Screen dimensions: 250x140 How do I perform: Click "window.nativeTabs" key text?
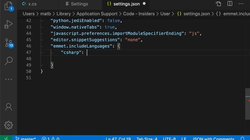75,27
